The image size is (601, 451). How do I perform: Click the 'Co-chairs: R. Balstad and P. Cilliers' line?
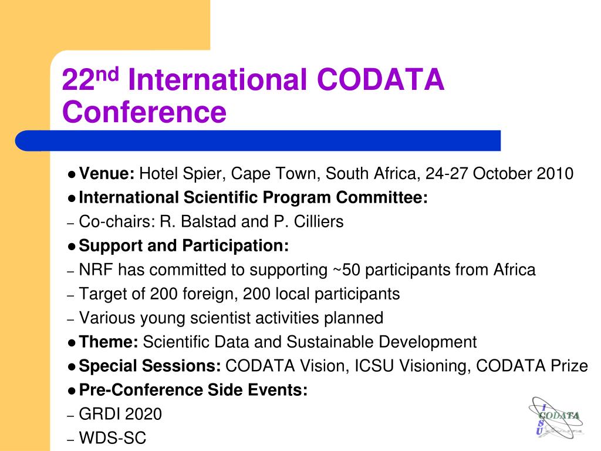(211, 221)
